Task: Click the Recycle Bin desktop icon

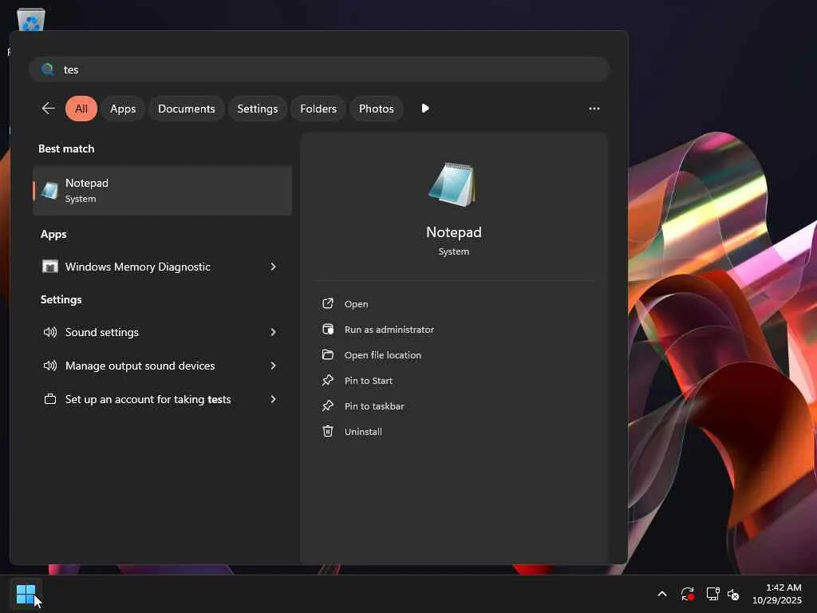Action: tap(31, 20)
